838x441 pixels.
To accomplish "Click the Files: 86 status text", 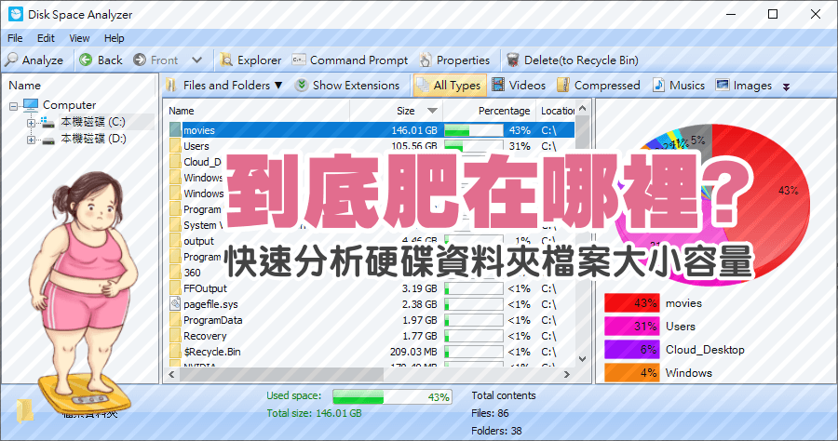I will tap(490, 413).
